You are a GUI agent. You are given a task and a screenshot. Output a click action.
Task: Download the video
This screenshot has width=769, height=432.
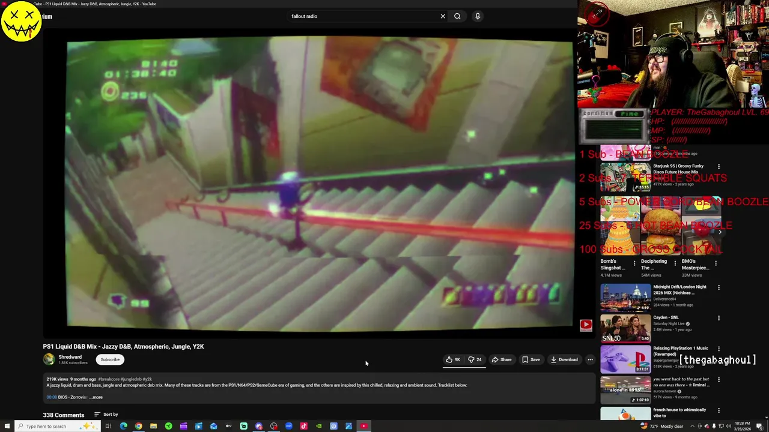[564, 359]
